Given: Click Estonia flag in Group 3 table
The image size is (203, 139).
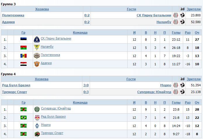Looking at the screenshot, I should tap(23, 39).
